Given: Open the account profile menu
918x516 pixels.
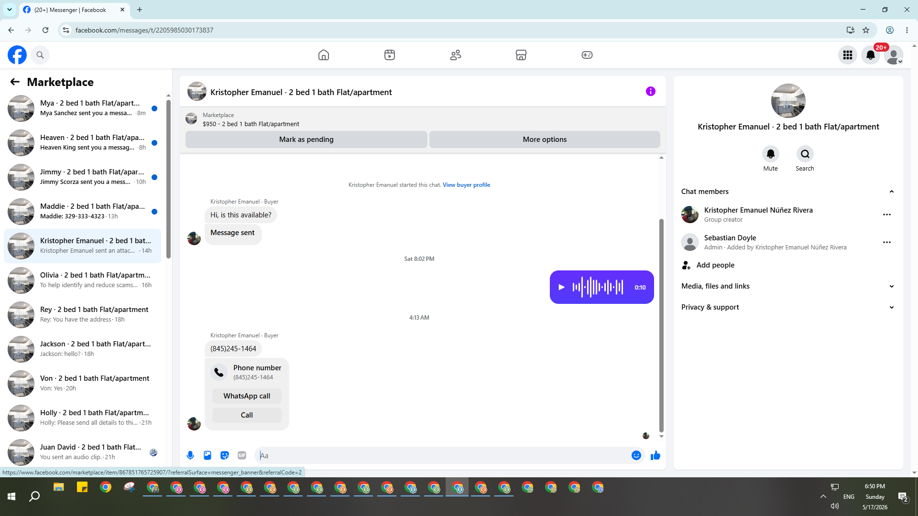Looking at the screenshot, I should point(894,55).
